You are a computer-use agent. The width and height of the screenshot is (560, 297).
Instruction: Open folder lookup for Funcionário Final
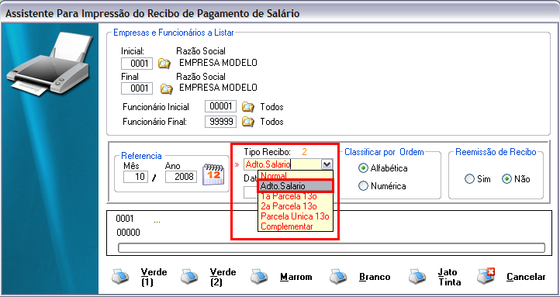coord(248,122)
